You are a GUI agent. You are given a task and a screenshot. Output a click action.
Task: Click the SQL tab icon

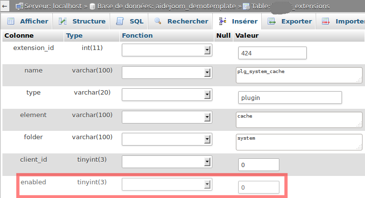(x=120, y=22)
